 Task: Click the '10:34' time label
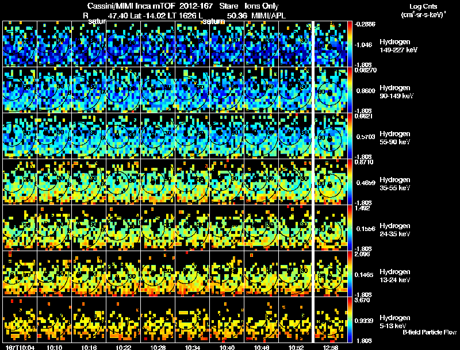pos(193,347)
